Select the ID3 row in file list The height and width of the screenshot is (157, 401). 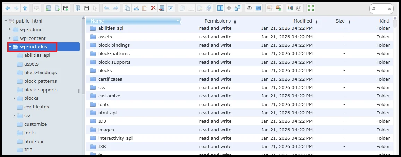[x=240, y=121]
